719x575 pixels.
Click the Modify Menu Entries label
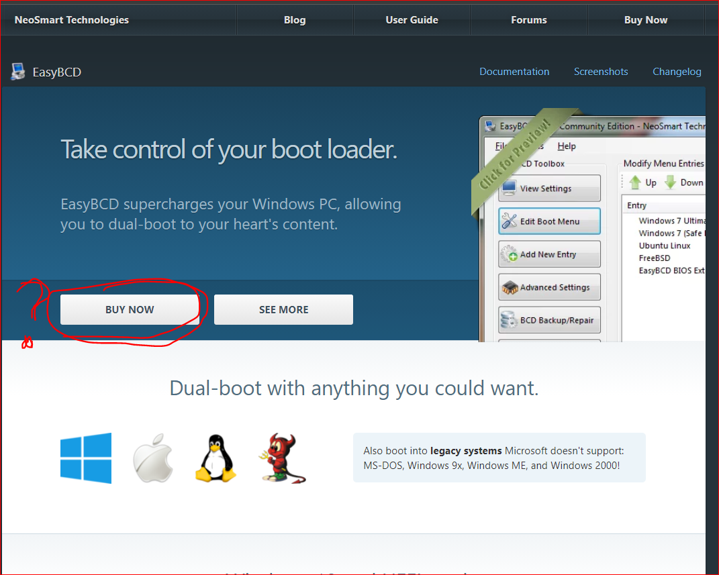[663, 164]
